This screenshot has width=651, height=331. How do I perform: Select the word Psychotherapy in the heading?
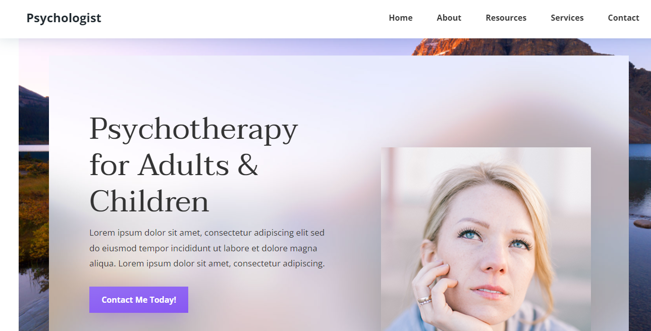point(194,130)
